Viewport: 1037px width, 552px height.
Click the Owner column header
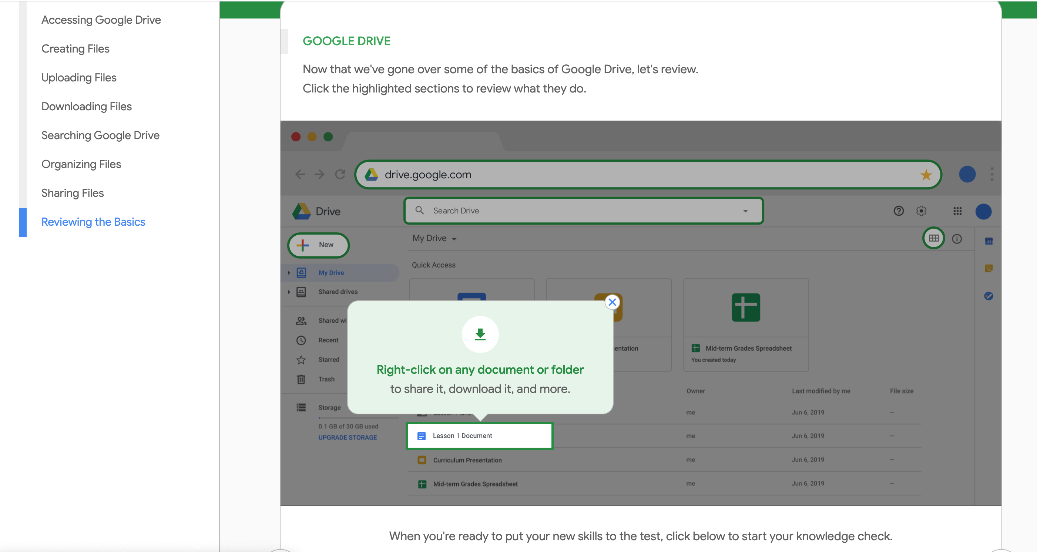point(695,391)
